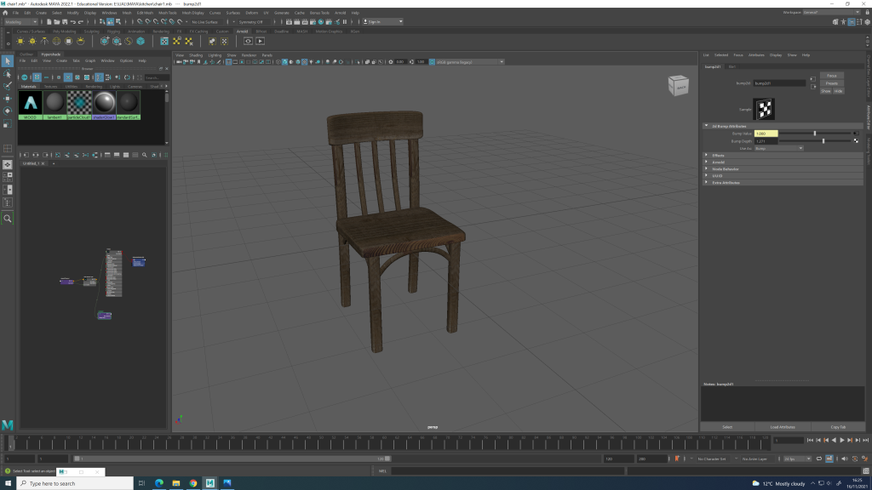Click the magnifier search icon in left sidebar

(7, 219)
